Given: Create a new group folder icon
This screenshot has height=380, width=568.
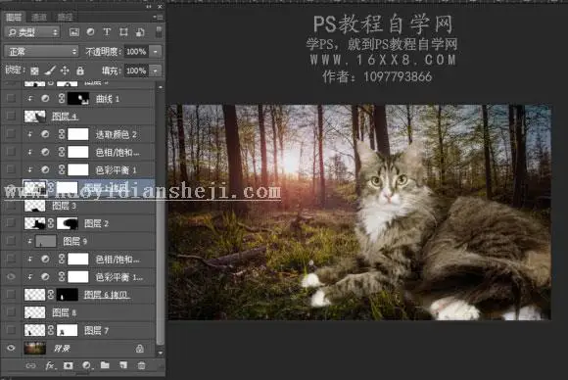Looking at the screenshot, I should point(105,365).
